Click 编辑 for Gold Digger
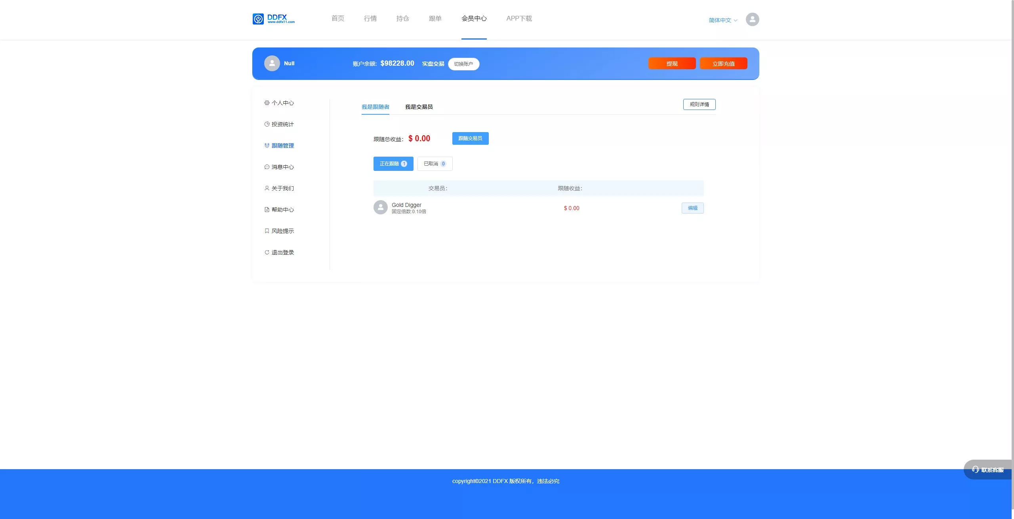The height and width of the screenshot is (519, 1014). 692,208
